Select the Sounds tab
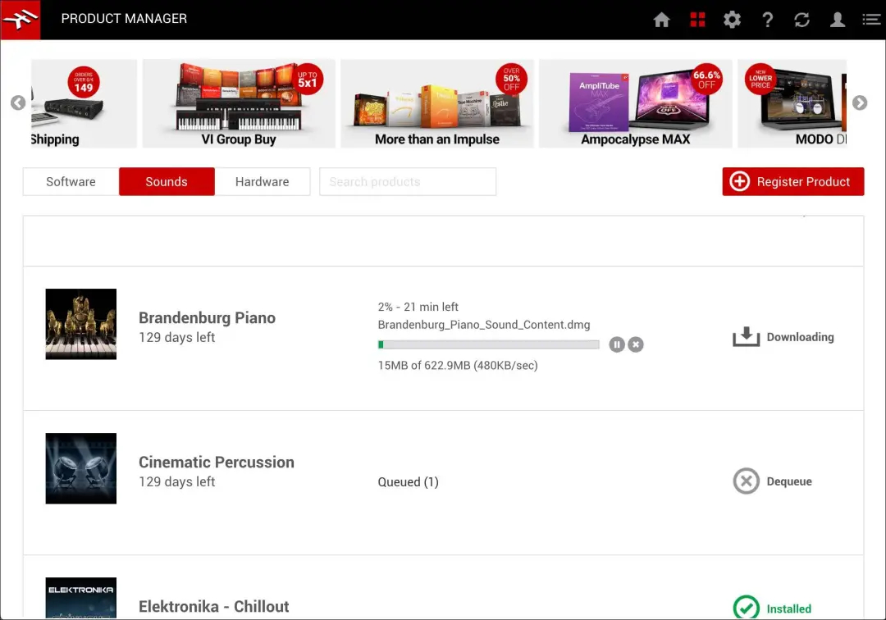Image resolution: width=886 pixels, height=620 pixels. pos(167,182)
